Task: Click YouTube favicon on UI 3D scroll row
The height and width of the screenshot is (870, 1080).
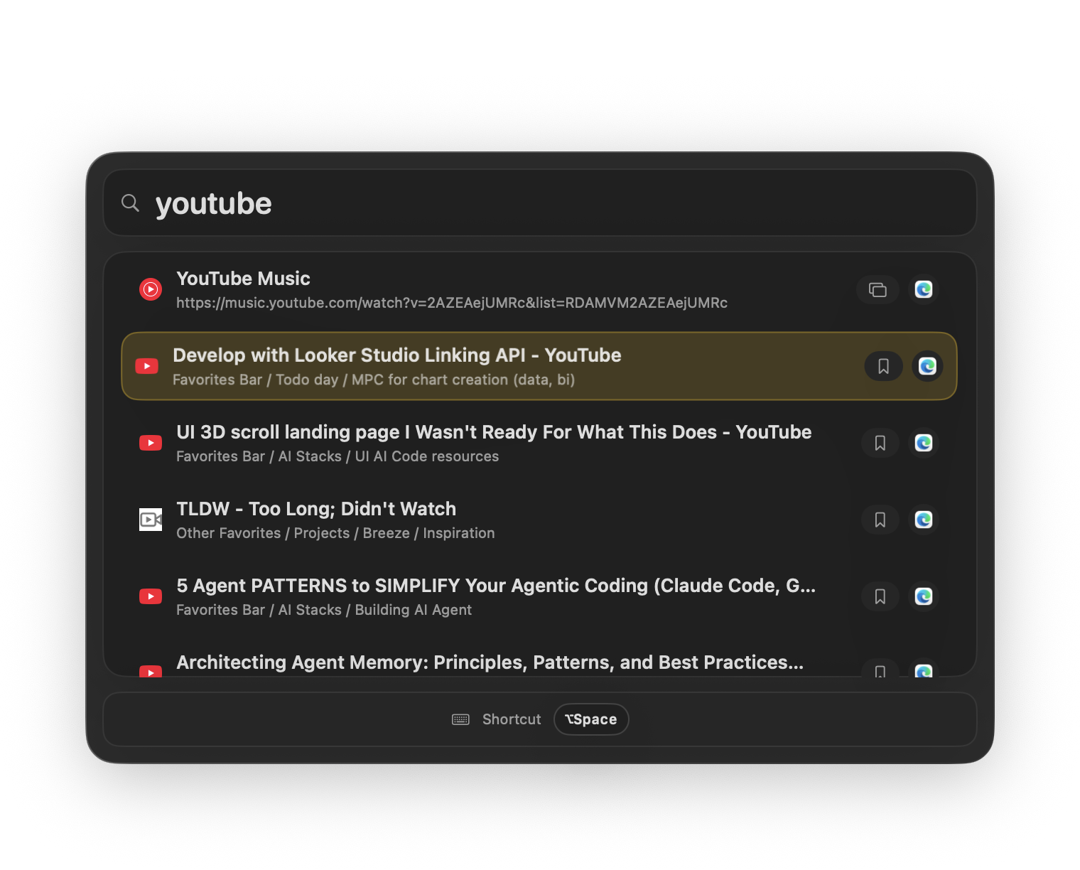Action: click(151, 443)
